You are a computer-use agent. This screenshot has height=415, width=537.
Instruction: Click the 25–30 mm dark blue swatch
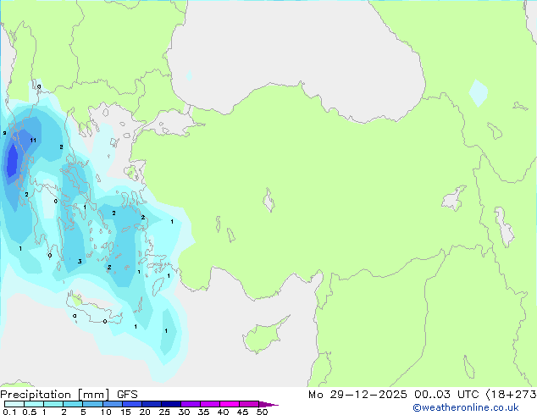pos(171,404)
